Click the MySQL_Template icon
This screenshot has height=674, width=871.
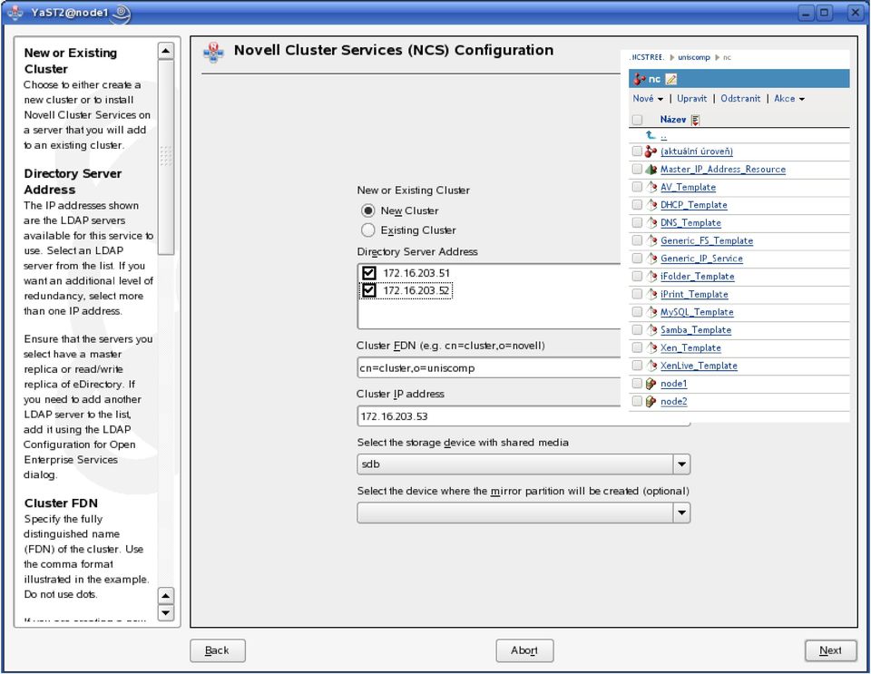click(651, 312)
